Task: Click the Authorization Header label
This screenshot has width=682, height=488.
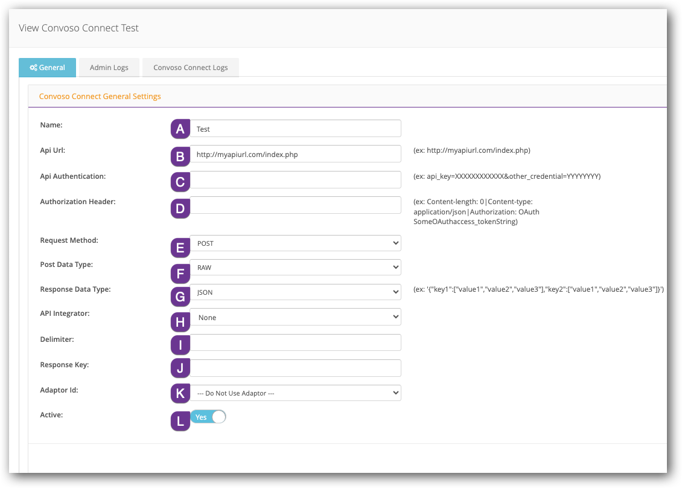Action: point(78,202)
